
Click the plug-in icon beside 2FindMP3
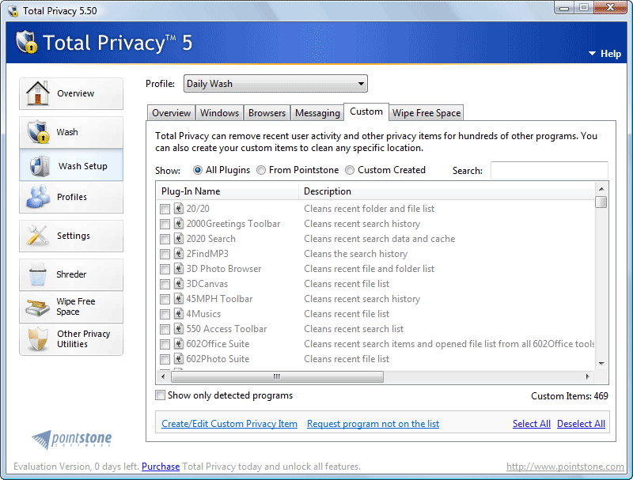coord(179,254)
